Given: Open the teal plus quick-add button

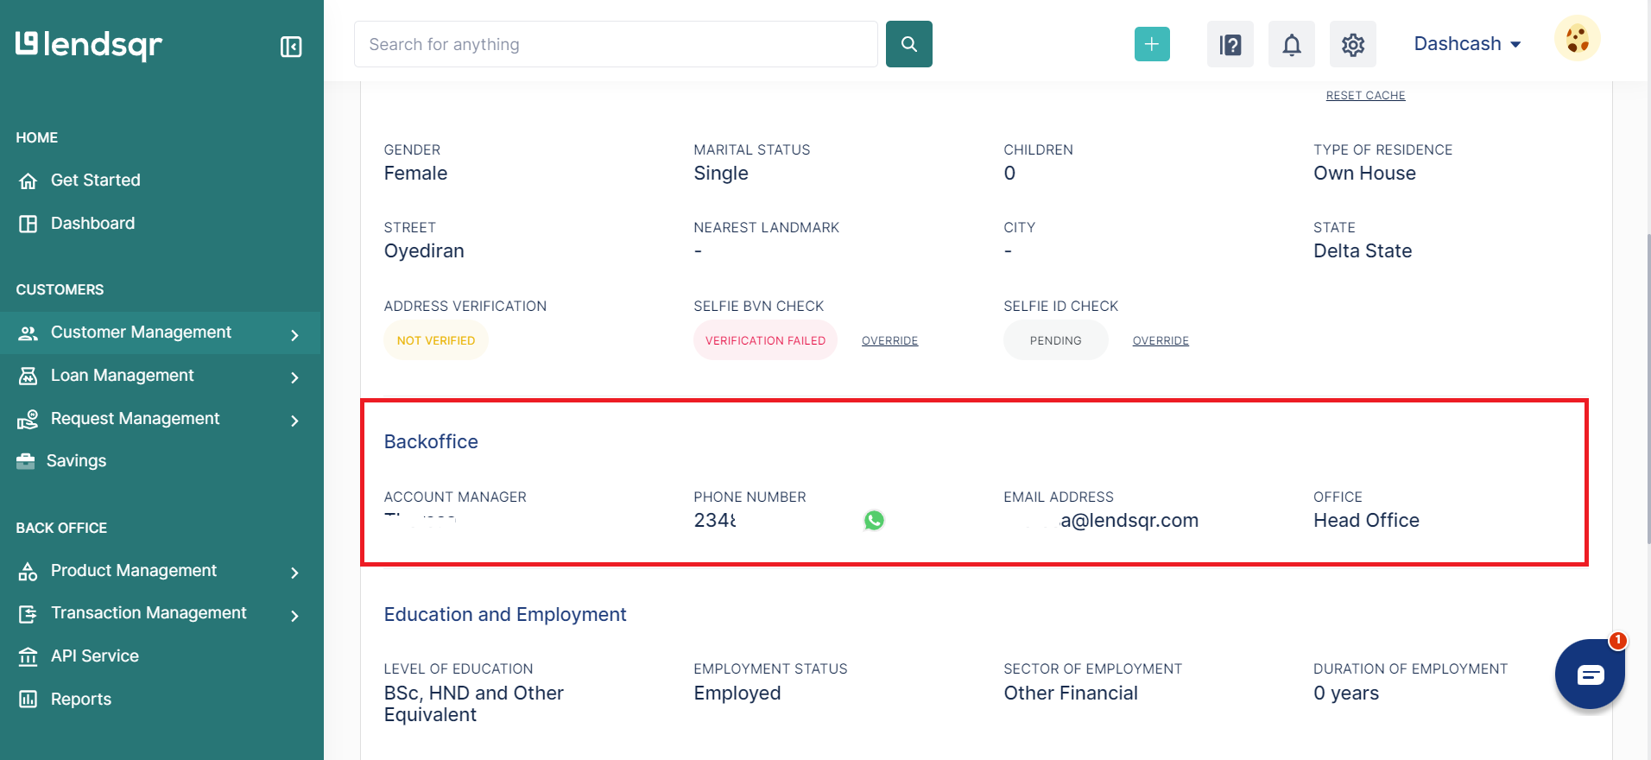Looking at the screenshot, I should 1152,44.
